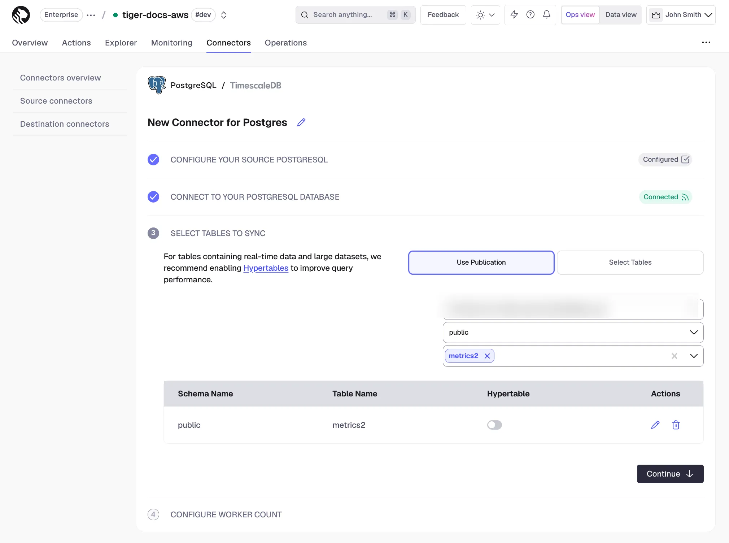Open the service switcher arrows beside #dev

coord(224,15)
